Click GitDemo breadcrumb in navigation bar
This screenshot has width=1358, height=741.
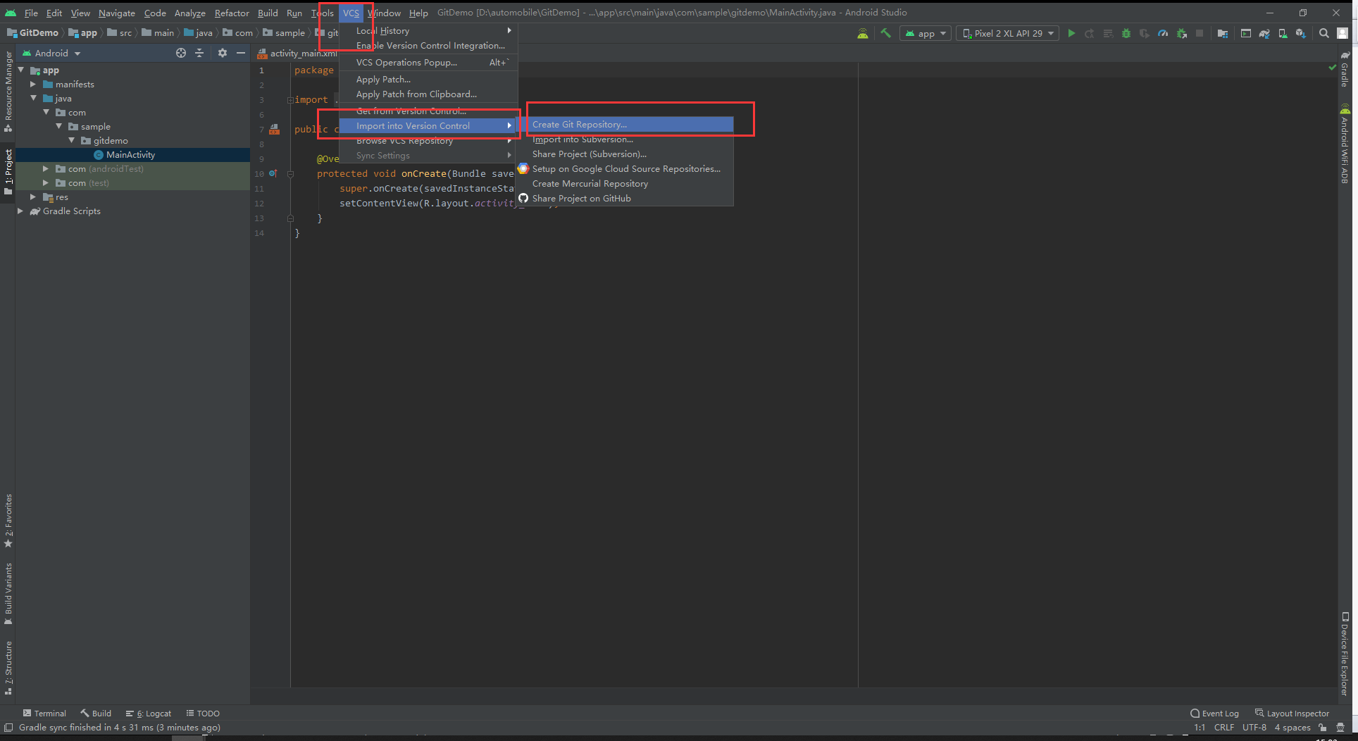(33, 33)
